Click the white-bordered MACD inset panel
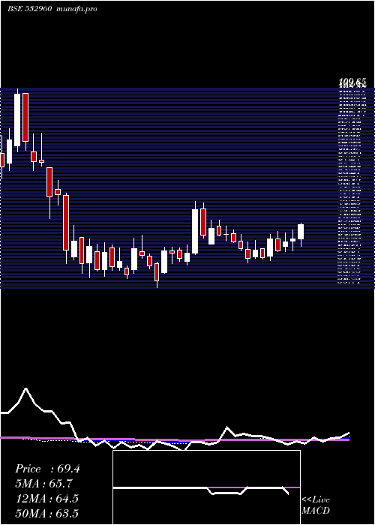The width and height of the screenshot is (375, 525). [206, 487]
